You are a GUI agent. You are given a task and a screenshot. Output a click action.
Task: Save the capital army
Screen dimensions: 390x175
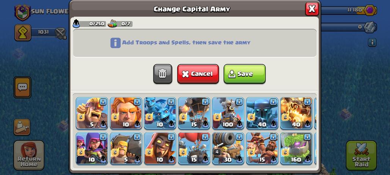coord(244,74)
